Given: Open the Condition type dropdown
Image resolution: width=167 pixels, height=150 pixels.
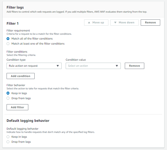Looking at the screenshot, I should coord(34,66).
